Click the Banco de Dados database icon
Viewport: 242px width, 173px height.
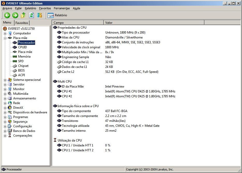[x=10, y=131]
